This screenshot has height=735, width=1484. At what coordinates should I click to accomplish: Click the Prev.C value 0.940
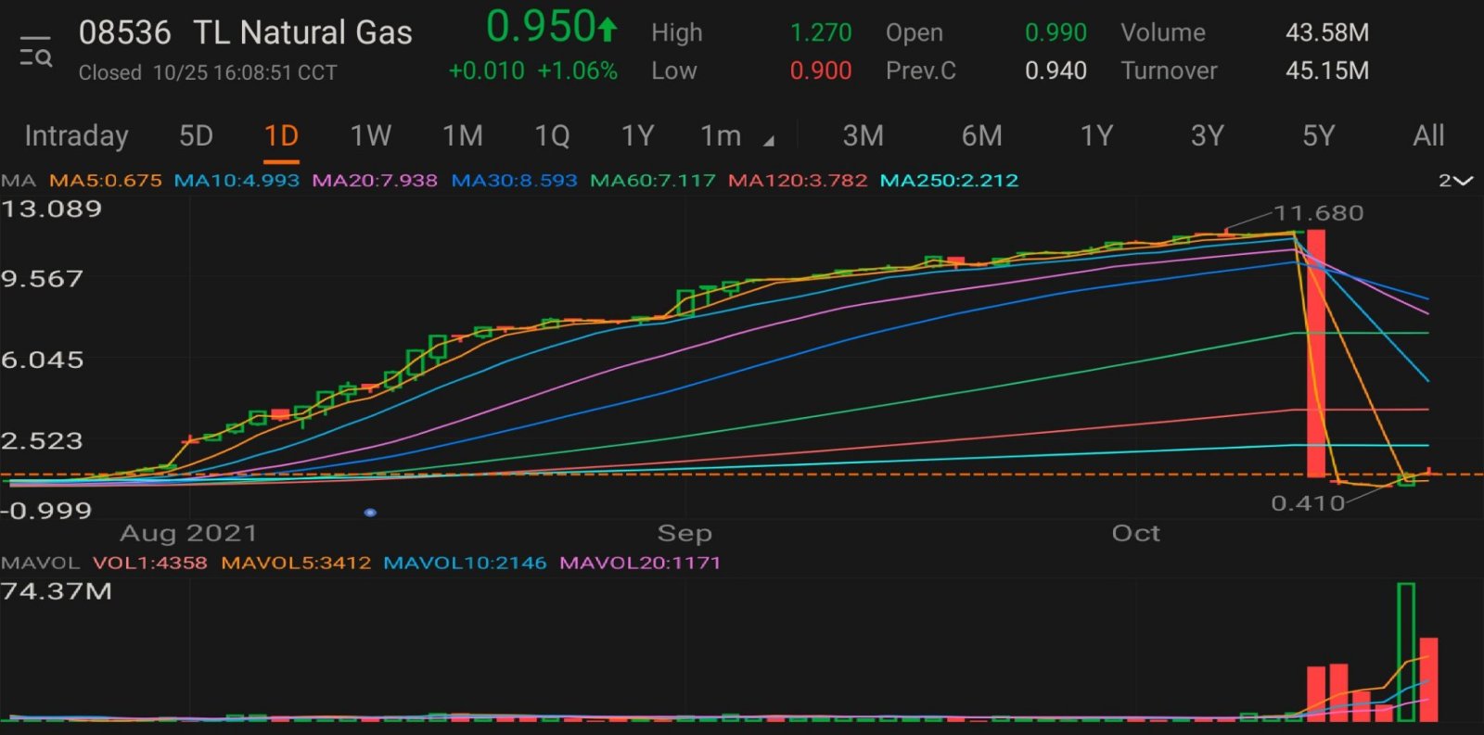pos(1055,70)
